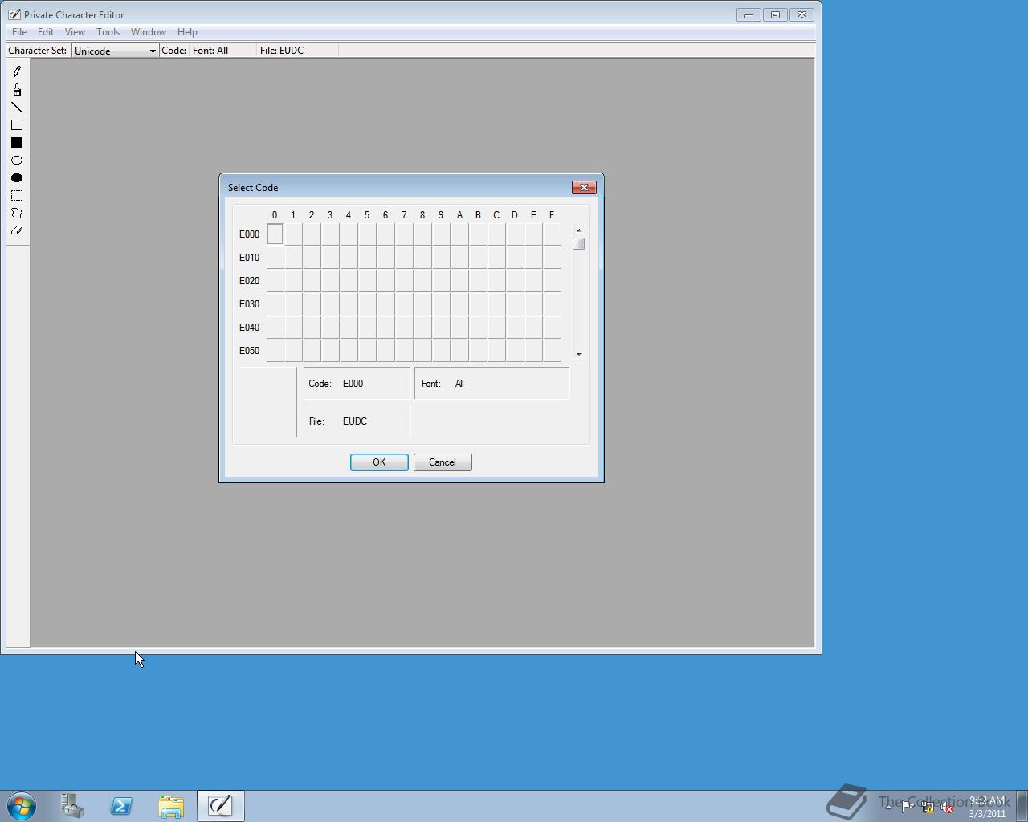
Task: Select the Hollow Rectangle tool
Action: pos(17,125)
